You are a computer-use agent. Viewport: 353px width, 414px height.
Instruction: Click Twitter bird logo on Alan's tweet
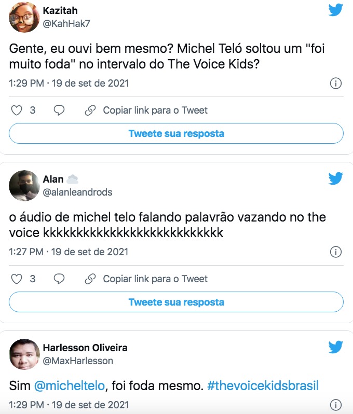[336, 178]
